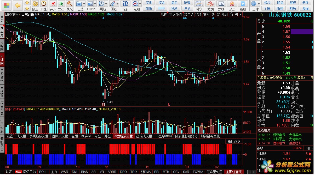This screenshot has width=315, height=175.
Task: Open the 分时图 sidebar tab
Action: pyautogui.click(x=2, y=45)
